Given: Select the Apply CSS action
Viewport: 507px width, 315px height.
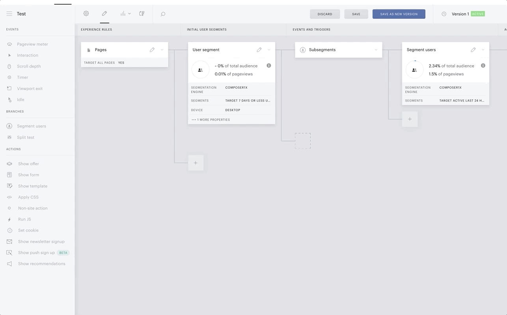Looking at the screenshot, I should (28, 197).
